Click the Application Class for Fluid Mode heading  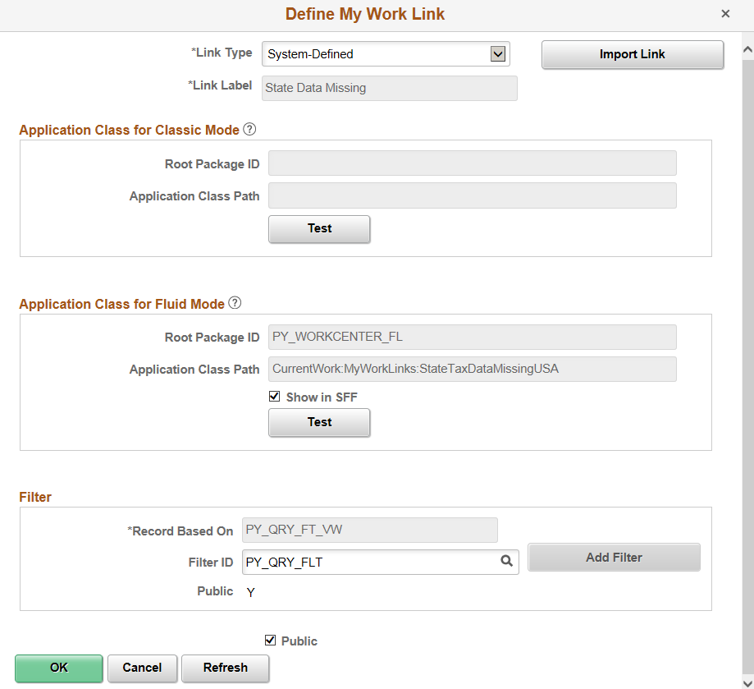tap(121, 303)
